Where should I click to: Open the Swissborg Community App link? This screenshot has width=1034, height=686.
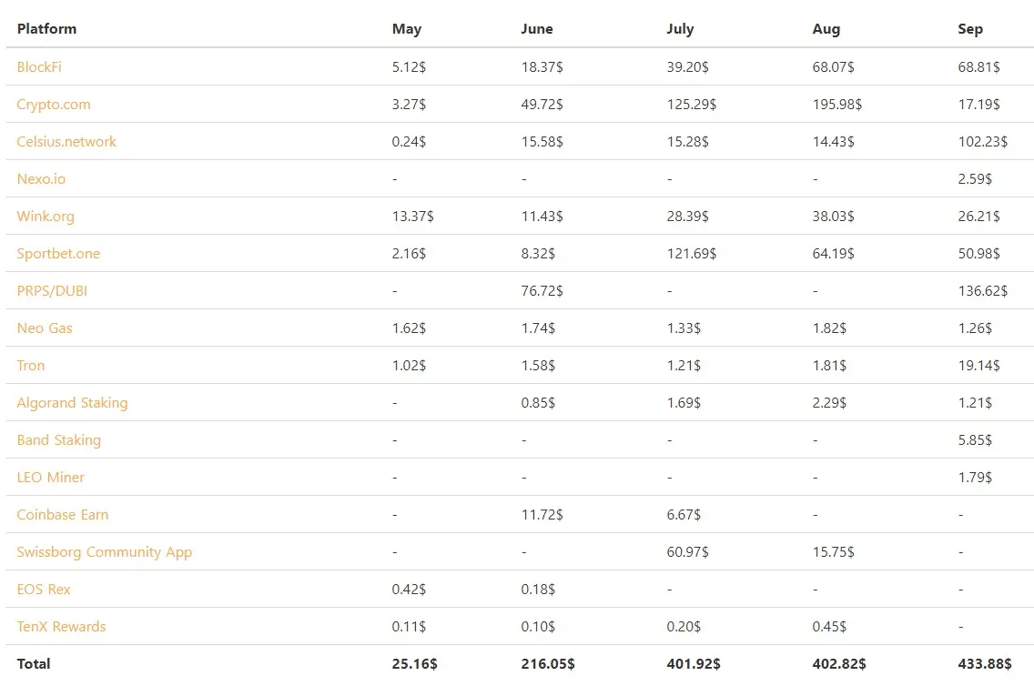coord(104,552)
